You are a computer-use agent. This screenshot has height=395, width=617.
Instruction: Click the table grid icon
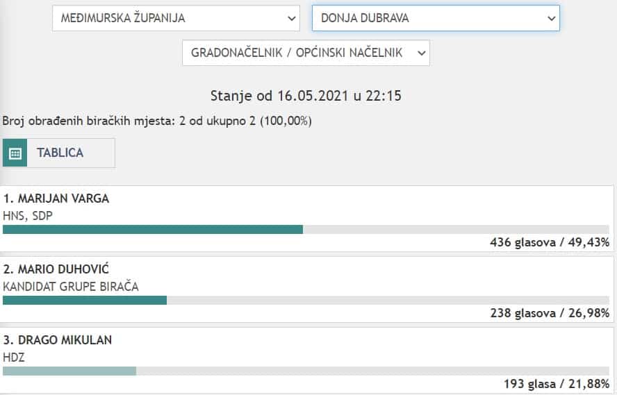tap(15, 153)
